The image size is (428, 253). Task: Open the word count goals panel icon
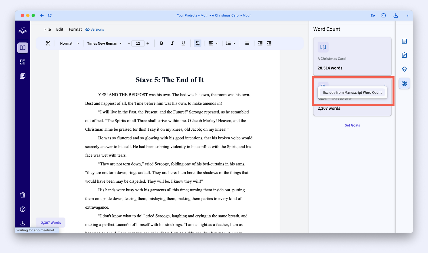pos(404,83)
